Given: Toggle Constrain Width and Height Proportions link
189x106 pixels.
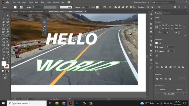Looking at the screenshot, I should (x=184, y=27).
